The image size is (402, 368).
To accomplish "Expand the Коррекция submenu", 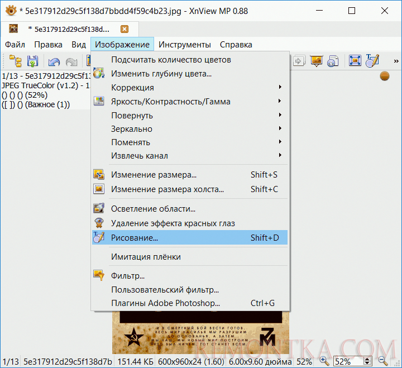I will pos(190,88).
